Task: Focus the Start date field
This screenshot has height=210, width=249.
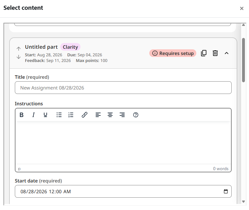Action: tap(123, 191)
